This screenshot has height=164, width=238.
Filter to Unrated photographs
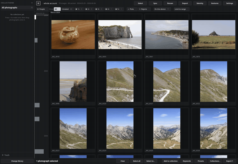(x=67, y=9)
